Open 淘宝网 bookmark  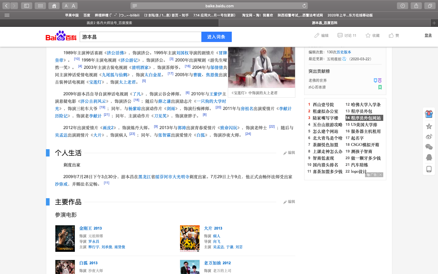[257, 15]
